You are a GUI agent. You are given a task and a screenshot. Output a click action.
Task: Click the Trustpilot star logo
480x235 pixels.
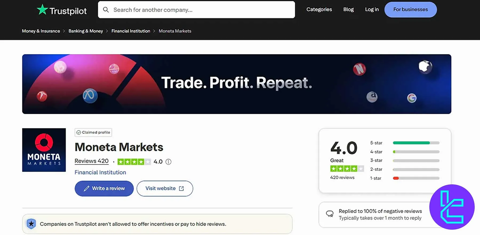42,9
